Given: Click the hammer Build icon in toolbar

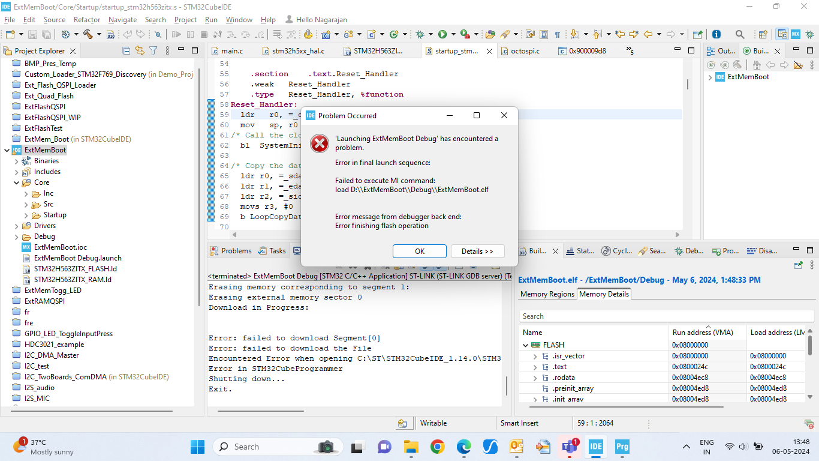Looking at the screenshot, I should click(88, 34).
